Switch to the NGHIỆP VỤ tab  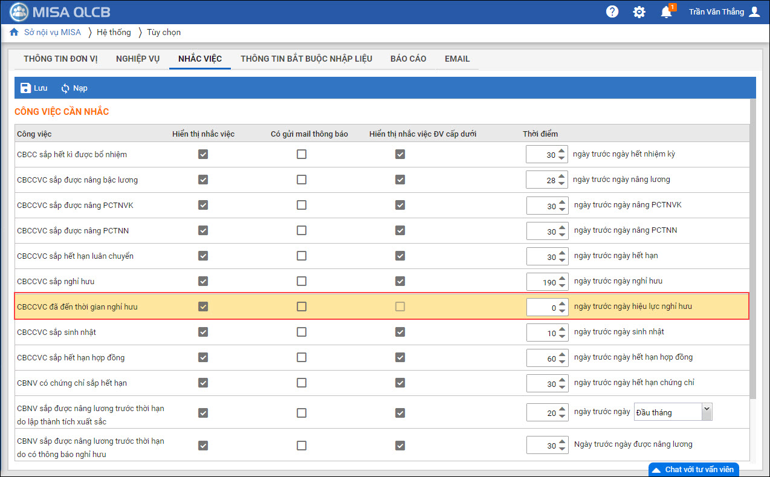pyautogui.click(x=138, y=59)
